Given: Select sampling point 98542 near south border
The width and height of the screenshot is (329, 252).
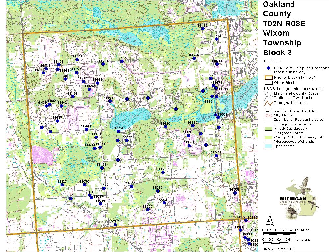Looking at the screenshot, I should [115, 225].
